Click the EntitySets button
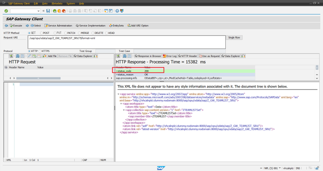Viewport: 323px width, 171px height. 116,26
